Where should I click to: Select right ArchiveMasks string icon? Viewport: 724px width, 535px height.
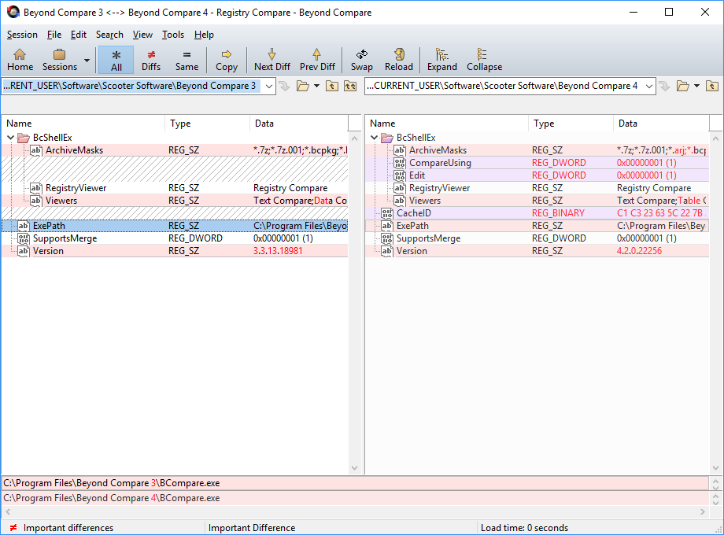point(400,150)
